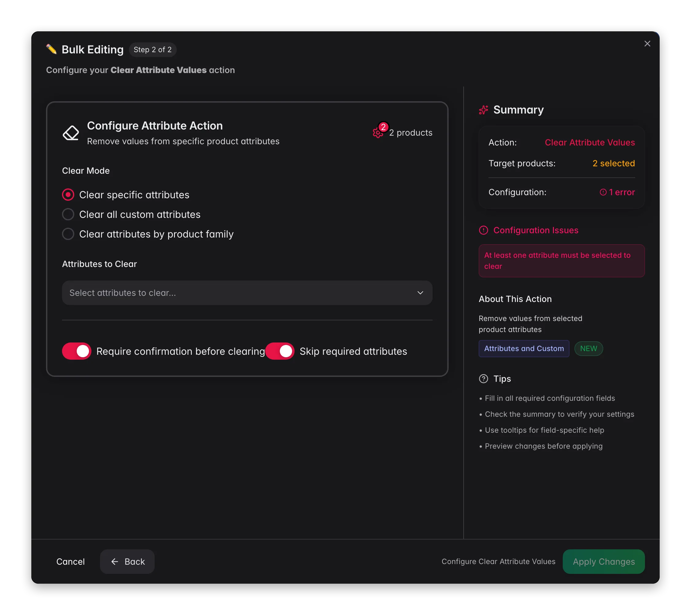Click the 2 selected target products value
The height and width of the screenshot is (615, 691).
614,163
